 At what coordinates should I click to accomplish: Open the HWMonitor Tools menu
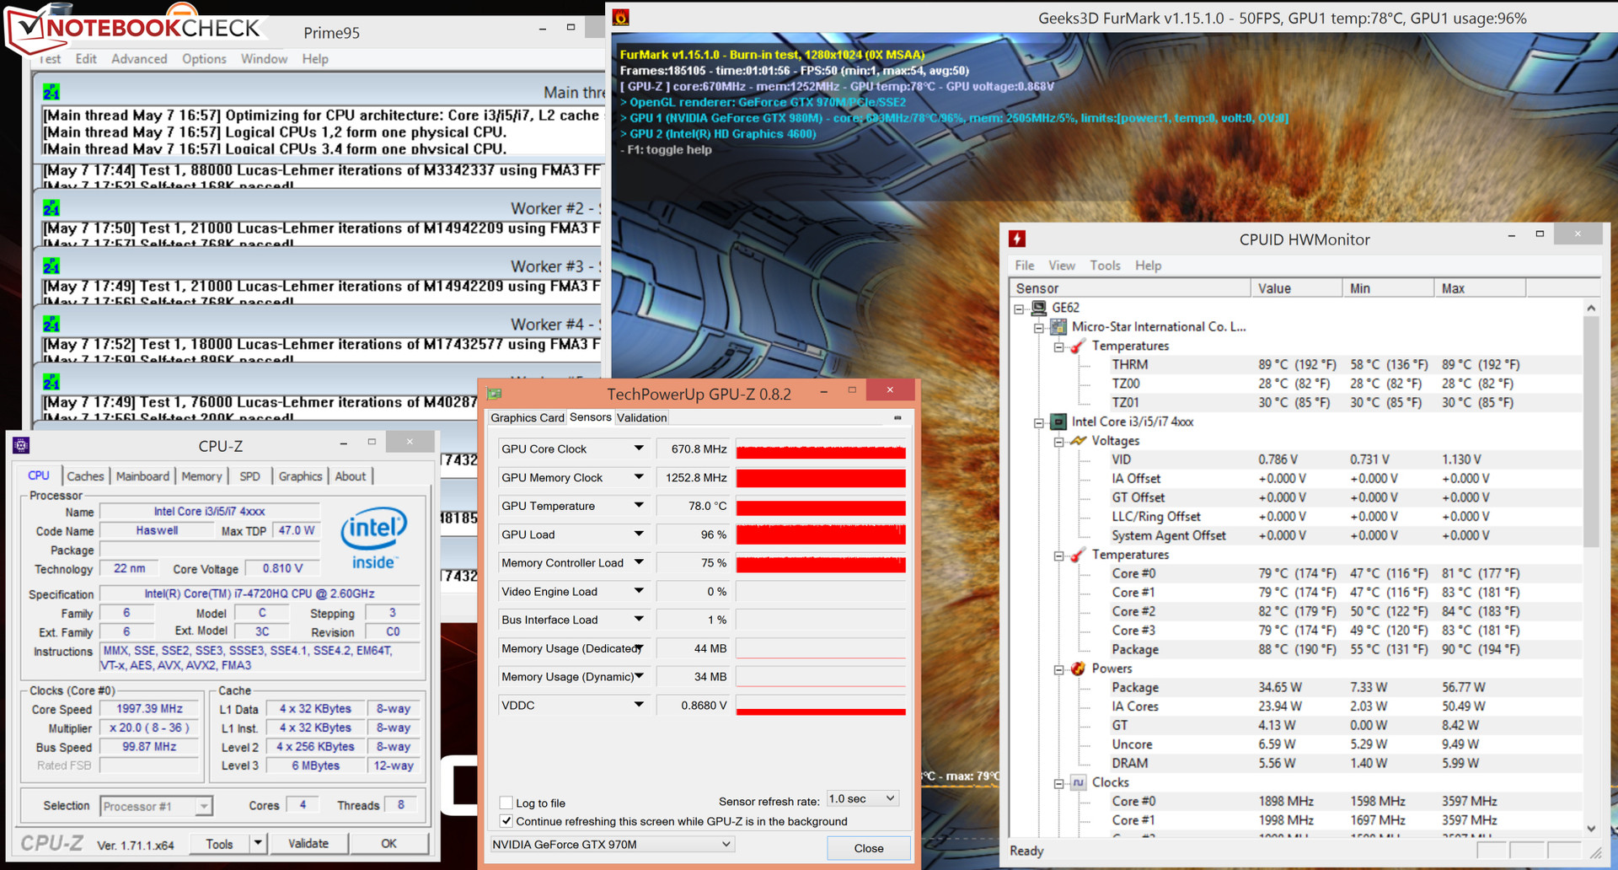[x=1105, y=266]
